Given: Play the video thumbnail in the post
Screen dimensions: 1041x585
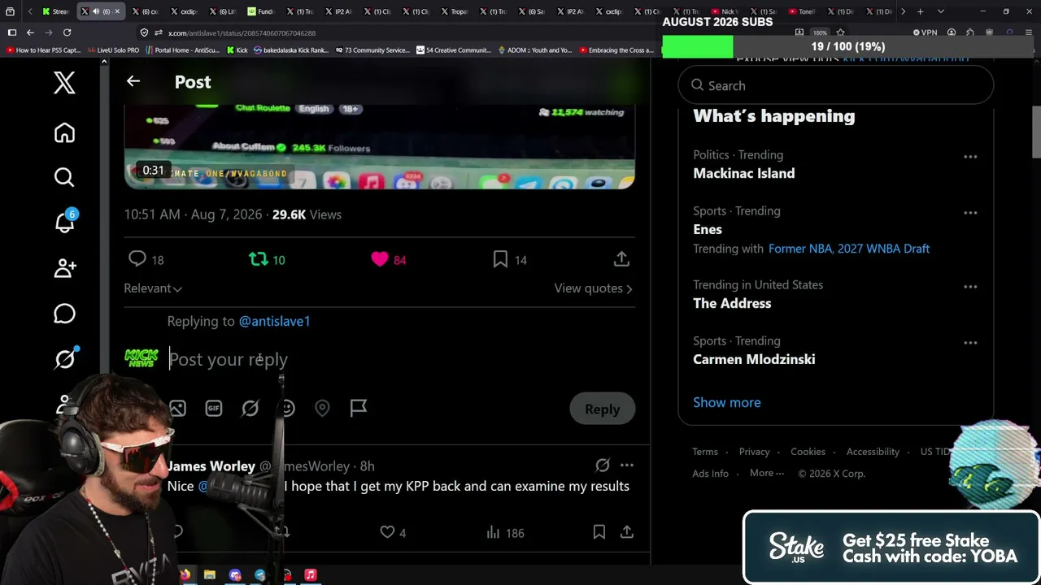Looking at the screenshot, I should click(379, 147).
